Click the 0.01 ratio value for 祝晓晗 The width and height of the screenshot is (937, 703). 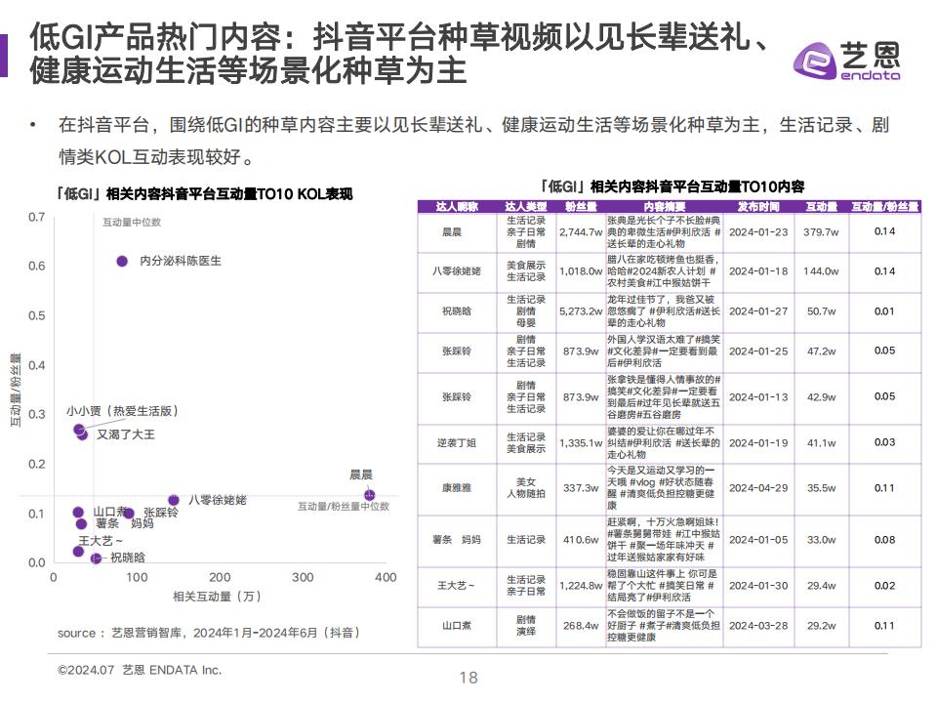pos(884,310)
